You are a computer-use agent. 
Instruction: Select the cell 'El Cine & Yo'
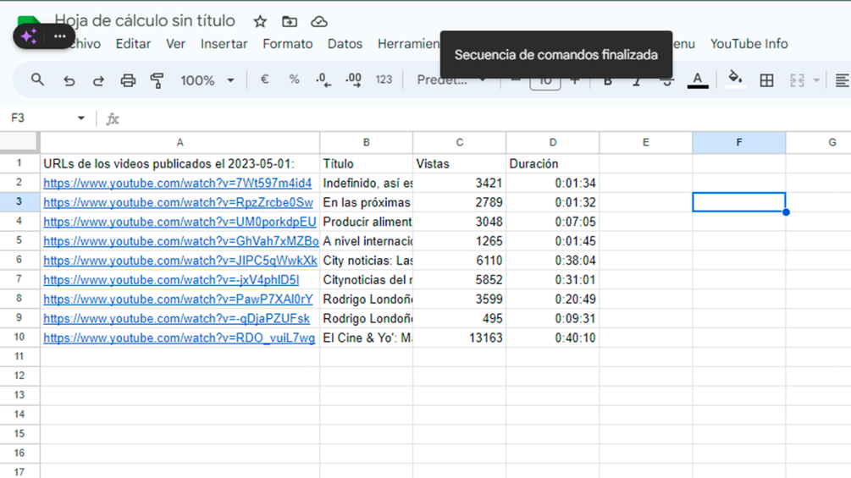point(366,338)
